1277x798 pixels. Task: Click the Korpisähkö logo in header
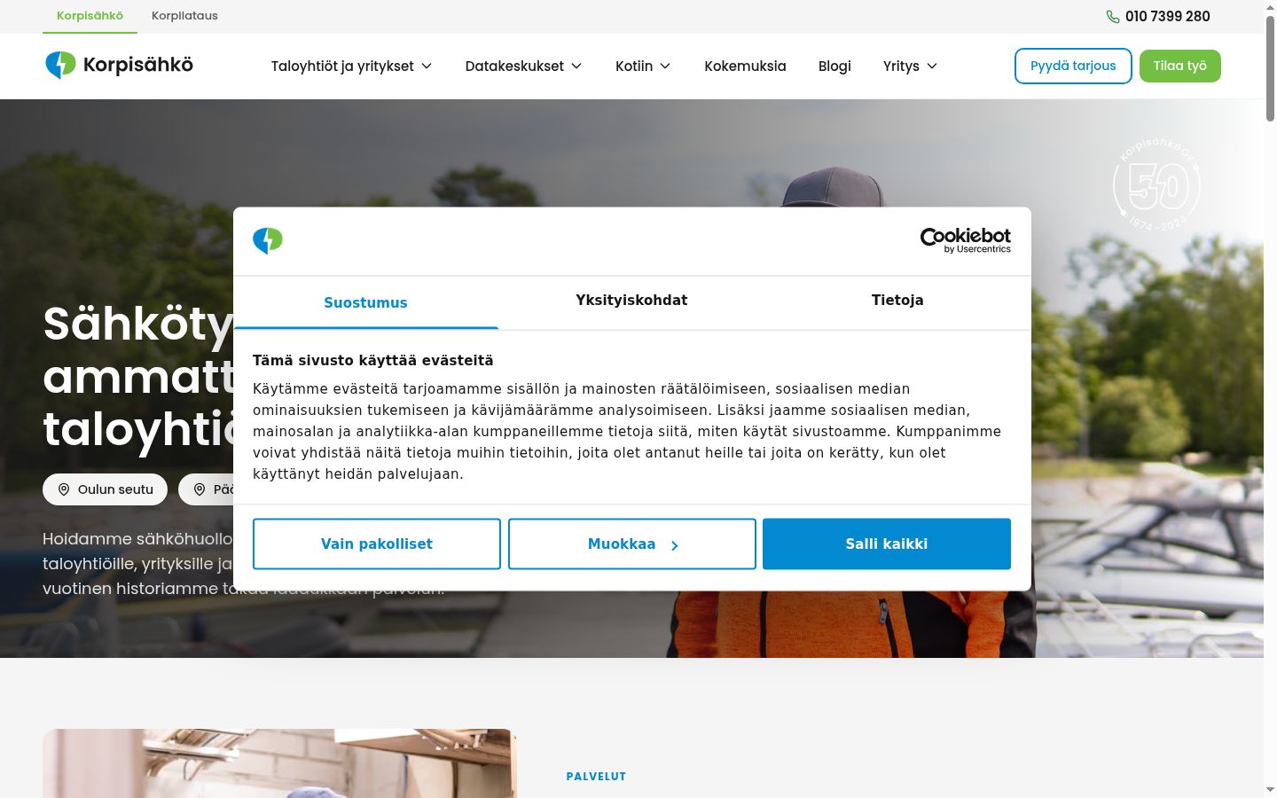pos(119,65)
